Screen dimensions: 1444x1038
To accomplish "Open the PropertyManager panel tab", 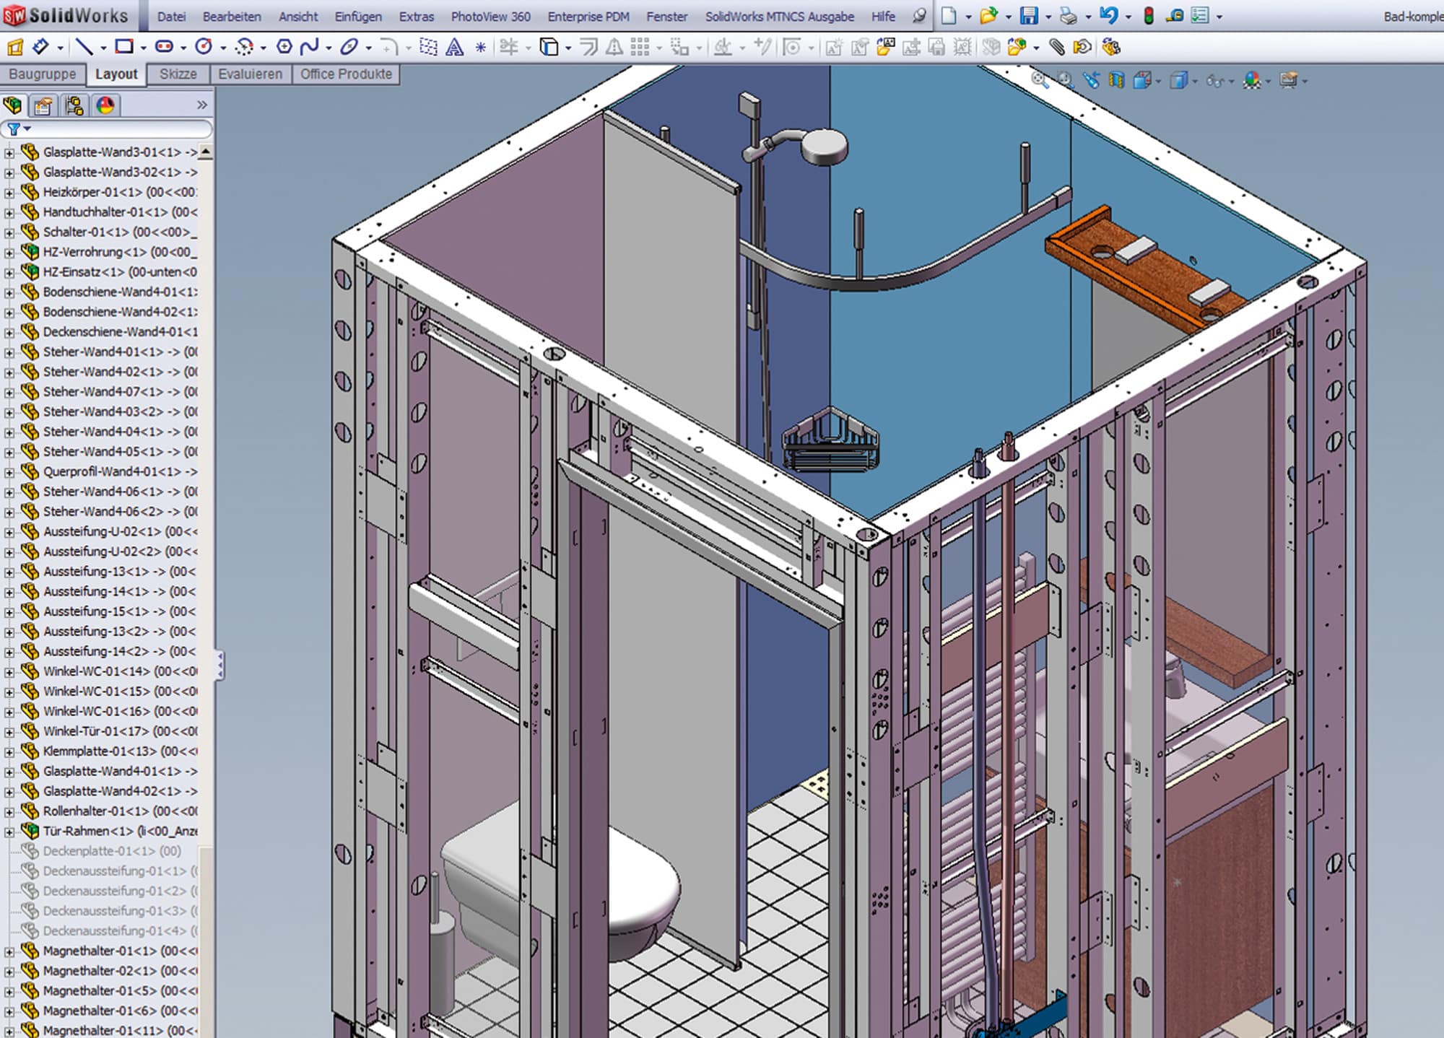I will click(x=43, y=106).
